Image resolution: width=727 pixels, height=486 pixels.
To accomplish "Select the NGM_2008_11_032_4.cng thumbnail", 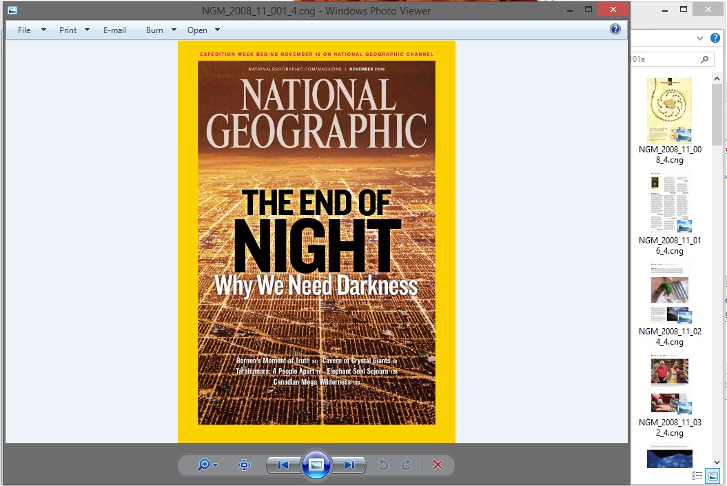I will tap(670, 383).
